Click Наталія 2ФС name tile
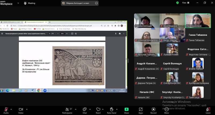Image resolution: width=215 pixels, height=115 pixels. click(x=147, y=92)
